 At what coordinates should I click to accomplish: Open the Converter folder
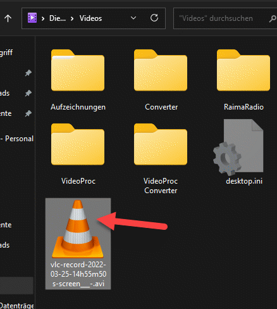click(161, 70)
